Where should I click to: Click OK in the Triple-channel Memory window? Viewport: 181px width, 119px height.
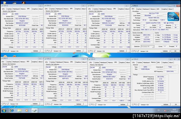click(176, 105)
